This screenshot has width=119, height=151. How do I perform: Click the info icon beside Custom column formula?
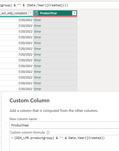48,133
